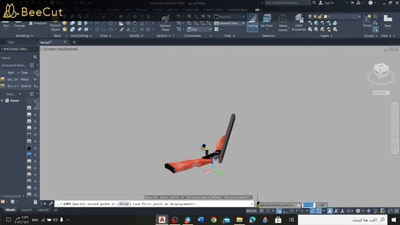
Task: Select the Metal material row
Action: [18, 79]
